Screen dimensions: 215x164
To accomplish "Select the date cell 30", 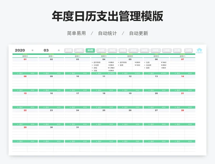I will tap(51, 127).
